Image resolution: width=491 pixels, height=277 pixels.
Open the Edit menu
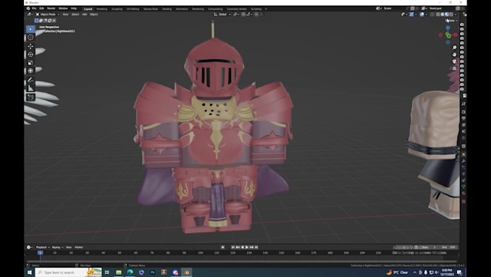[42, 9]
